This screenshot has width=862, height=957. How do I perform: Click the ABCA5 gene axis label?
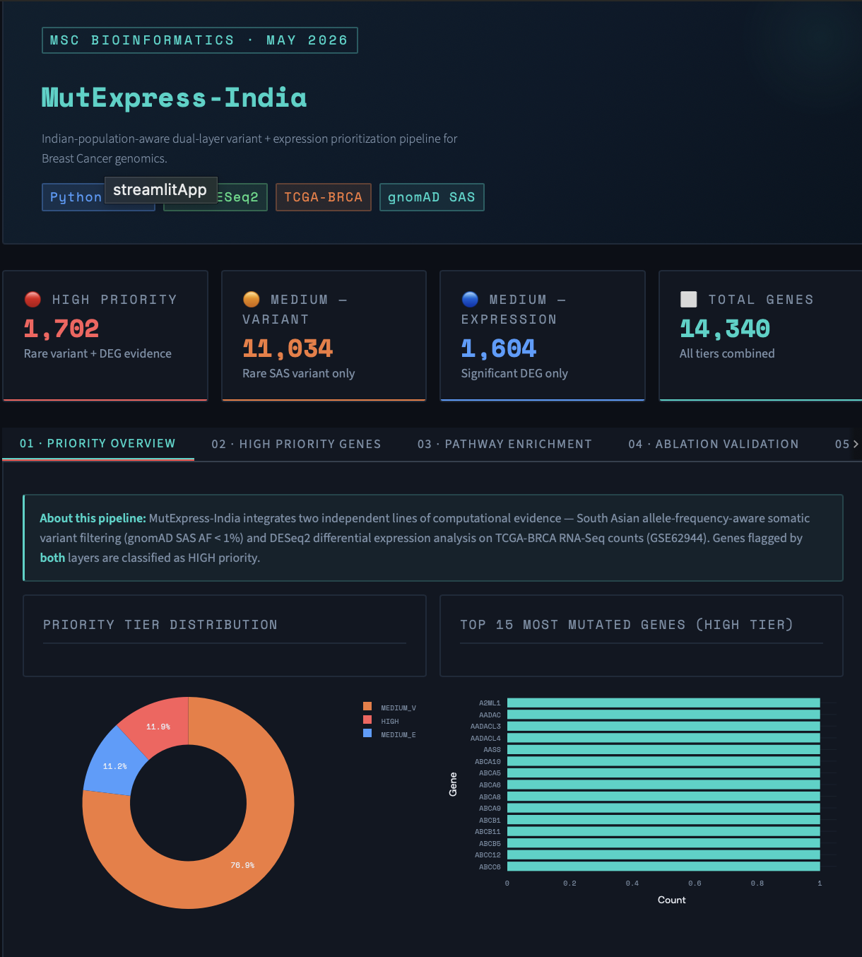coord(490,773)
